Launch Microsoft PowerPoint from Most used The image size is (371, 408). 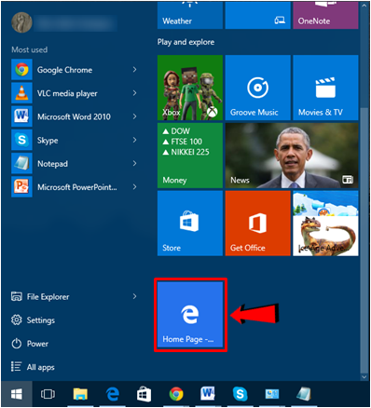coord(74,187)
